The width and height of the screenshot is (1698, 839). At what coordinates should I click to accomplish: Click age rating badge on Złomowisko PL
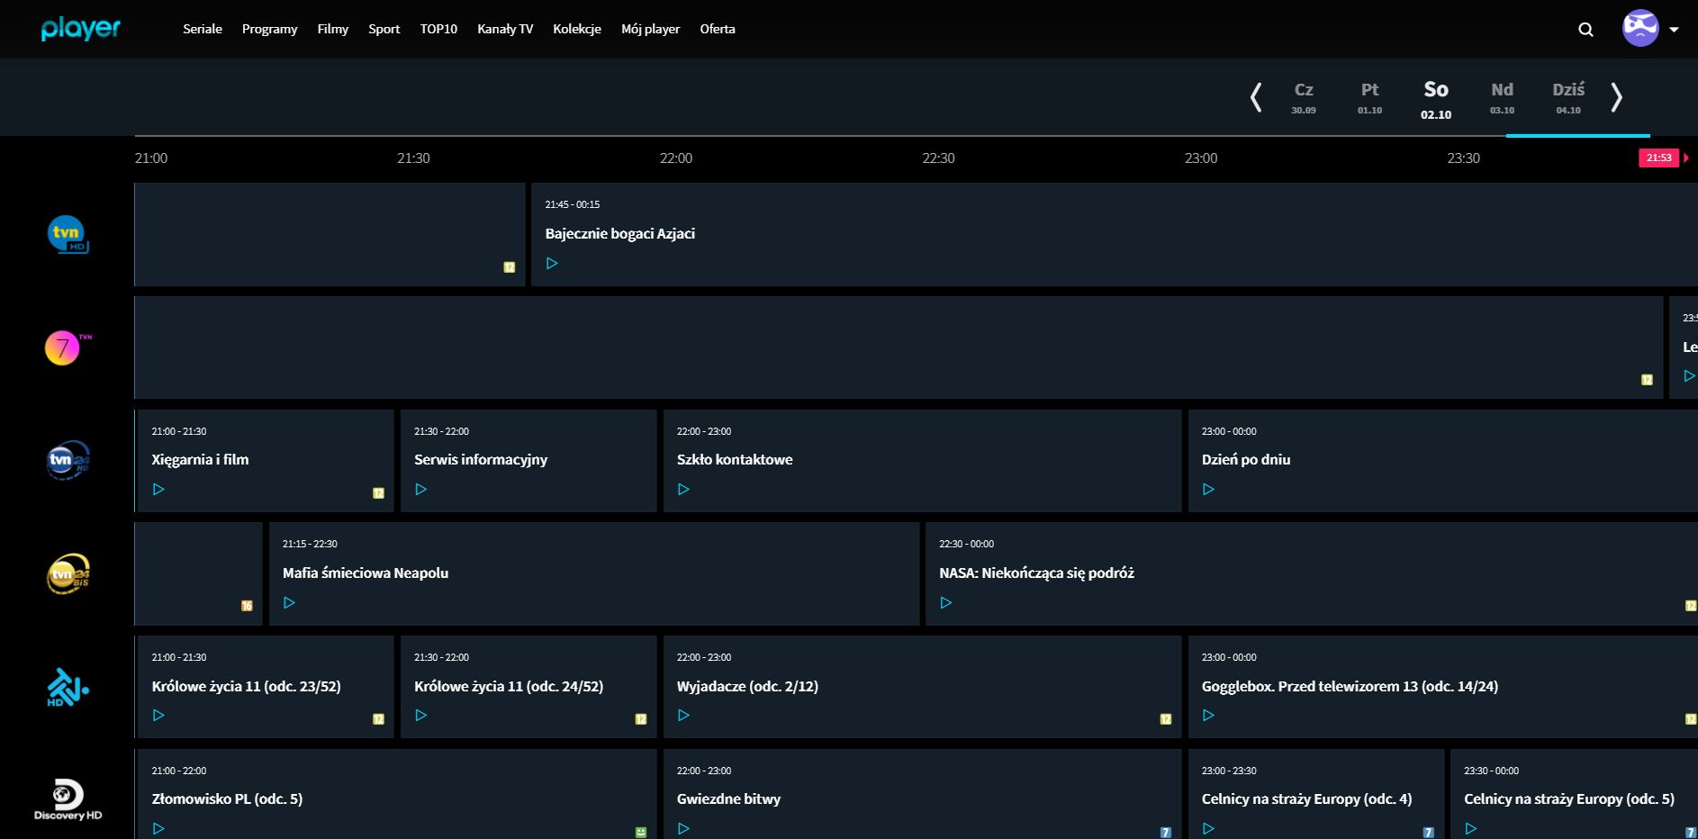[x=641, y=832]
